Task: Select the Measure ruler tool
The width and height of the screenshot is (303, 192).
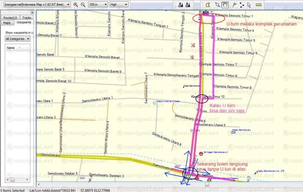Action: pos(259,4)
